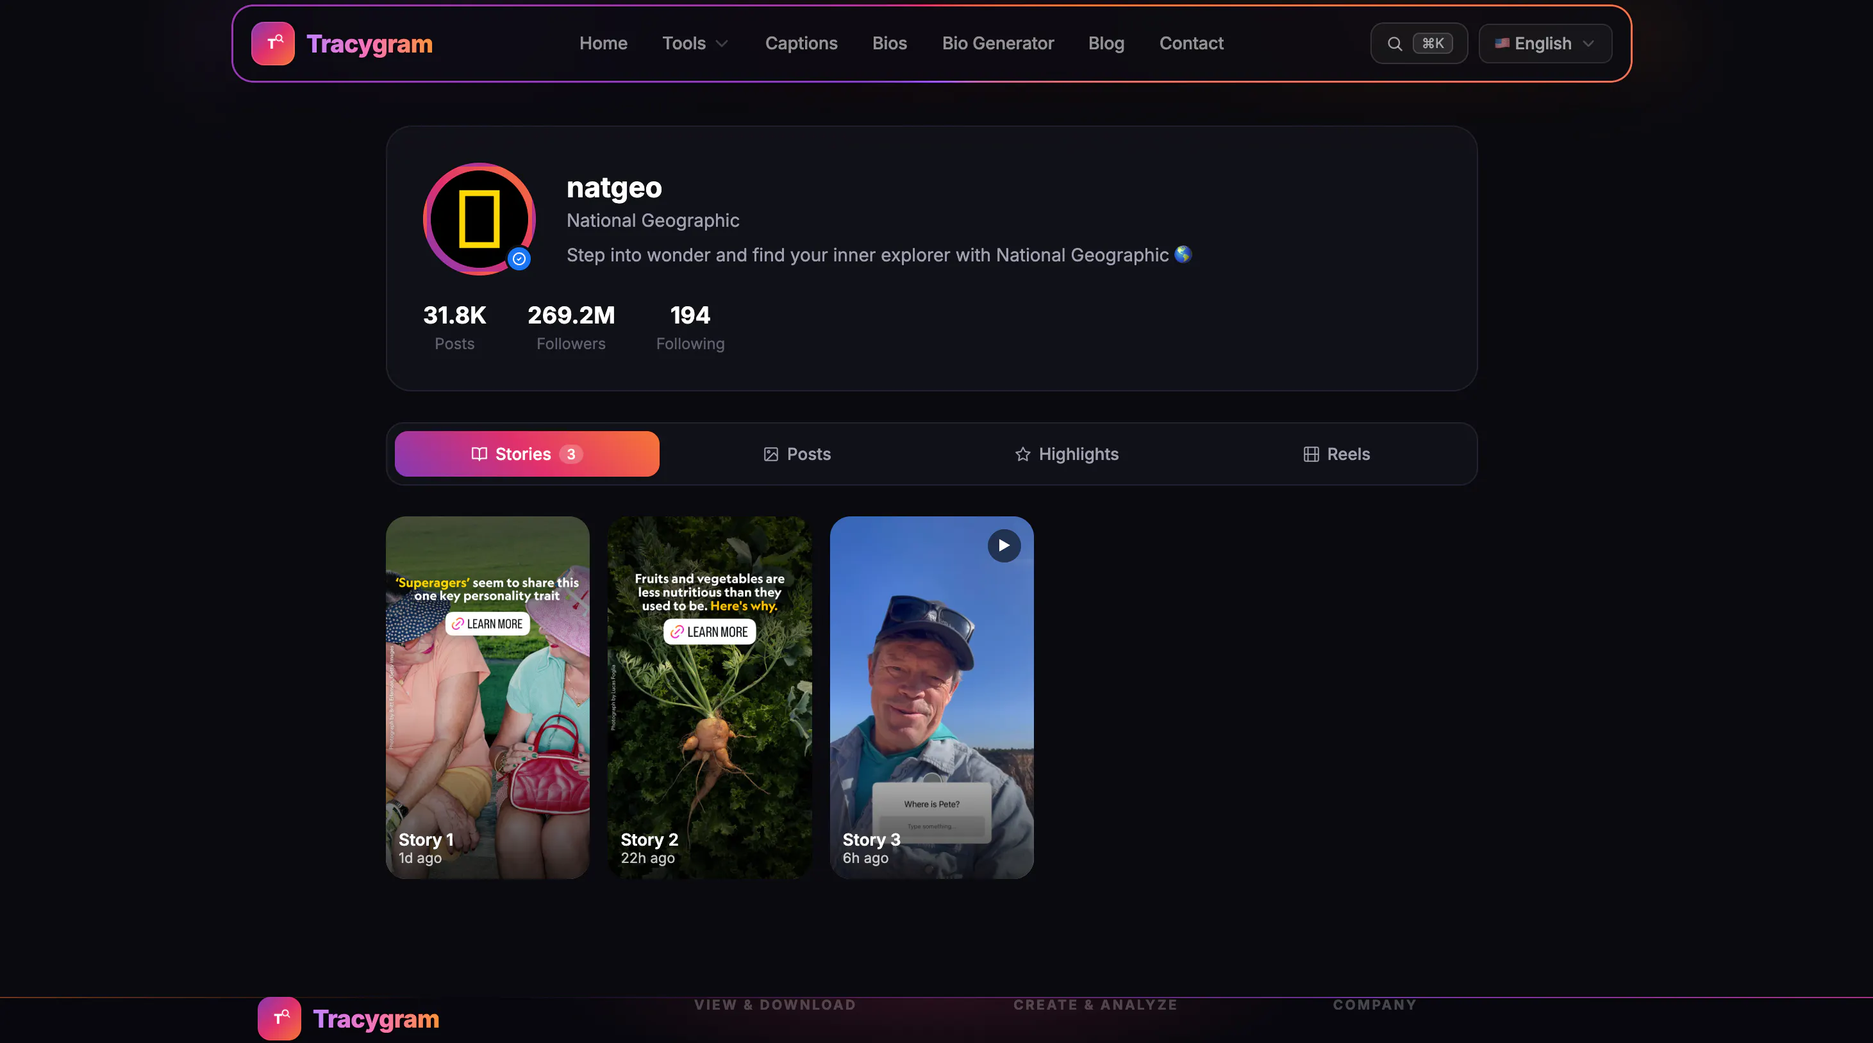Viewport: 1873px width, 1043px height.
Task: Expand the Tools dropdown menu
Action: tap(694, 44)
